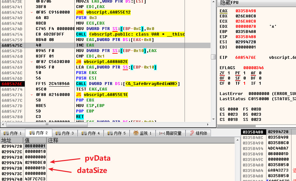The height and width of the screenshot is (181, 296).
Task: Select stack value 0800001D at 0335B498
Action: pyautogui.click(x=278, y=154)
